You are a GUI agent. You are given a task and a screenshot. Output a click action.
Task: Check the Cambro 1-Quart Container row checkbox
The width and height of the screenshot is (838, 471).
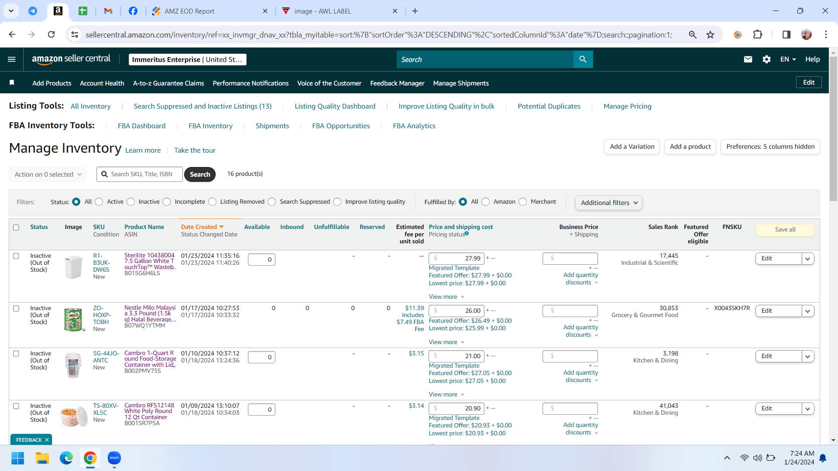(16, 354)
